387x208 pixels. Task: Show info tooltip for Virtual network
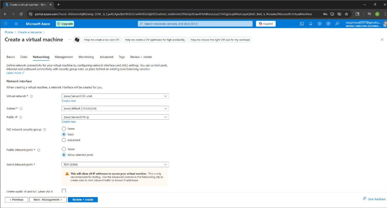32,96
